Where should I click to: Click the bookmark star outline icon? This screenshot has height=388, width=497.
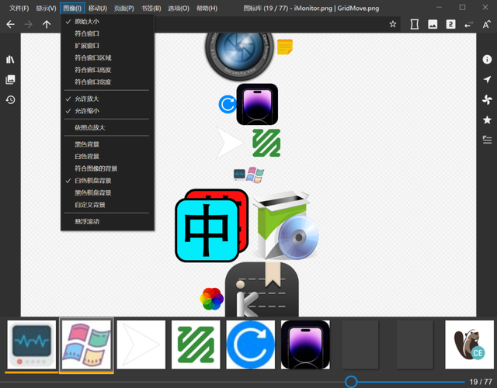point(393,24)
